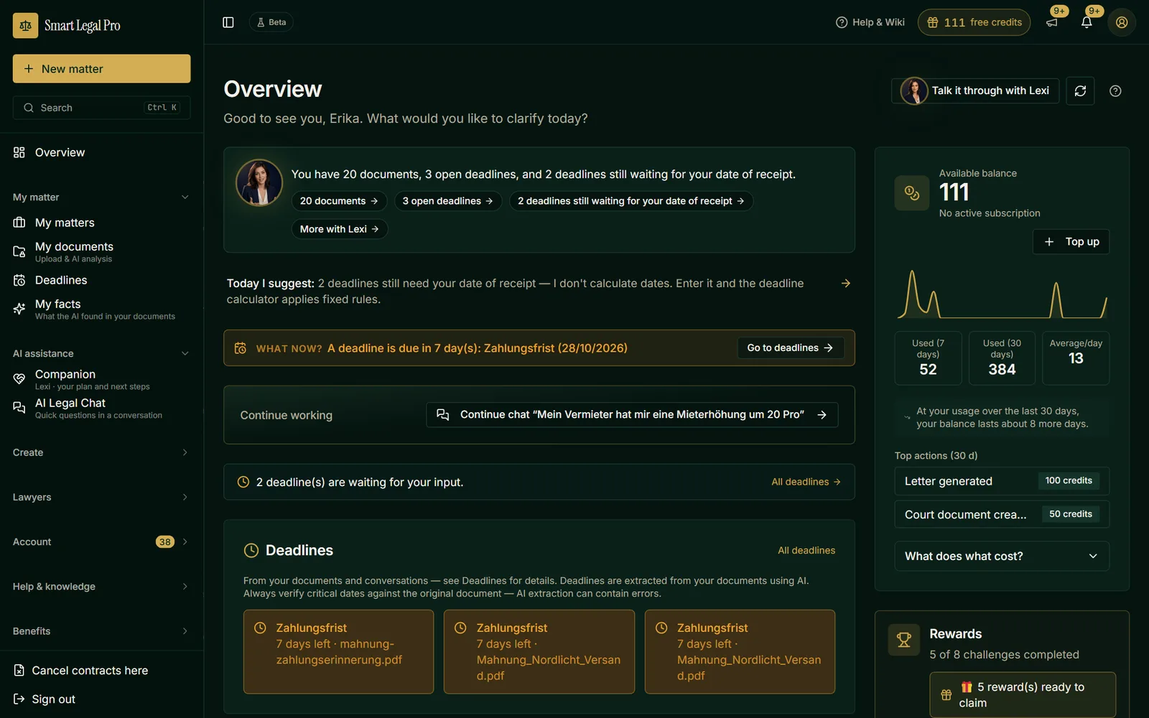Expand the Lawyers section
This screenshot has width=1149, height=718.
click(x=101, y=497)
